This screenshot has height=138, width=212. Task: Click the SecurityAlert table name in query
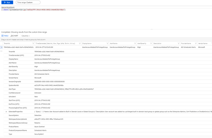pos(8,8)
